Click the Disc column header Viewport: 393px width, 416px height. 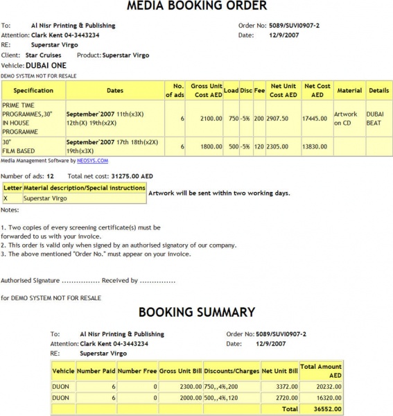click(246, 90)
